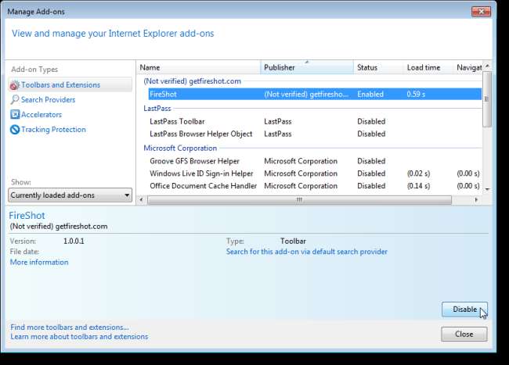Click the vertical scrollbar up arrow
This screenshot has height=365, width=509.
(487, 66)
